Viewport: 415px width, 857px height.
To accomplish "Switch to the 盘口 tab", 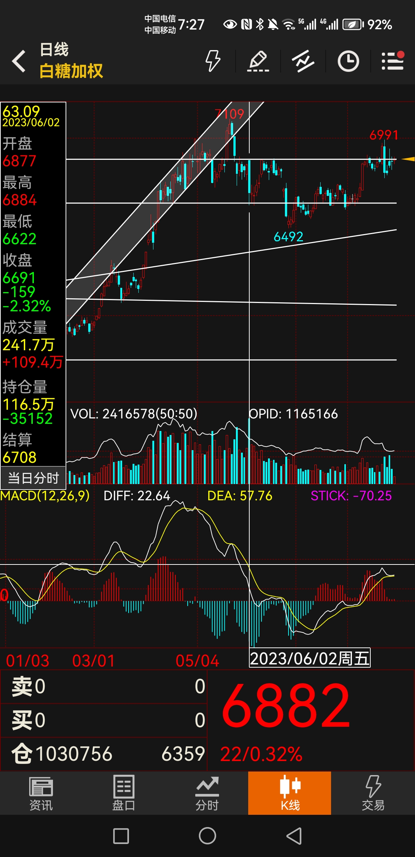I will point(124,793).
